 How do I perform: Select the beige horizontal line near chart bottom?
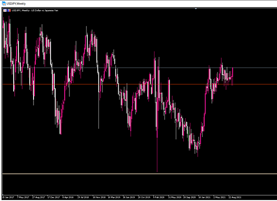(139, 174)
